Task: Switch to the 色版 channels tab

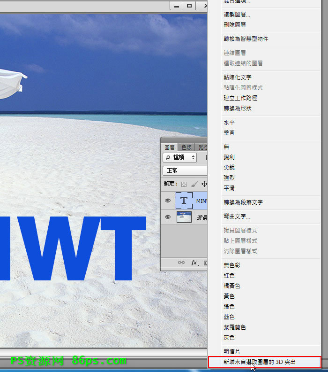Action: pos(186,147)
